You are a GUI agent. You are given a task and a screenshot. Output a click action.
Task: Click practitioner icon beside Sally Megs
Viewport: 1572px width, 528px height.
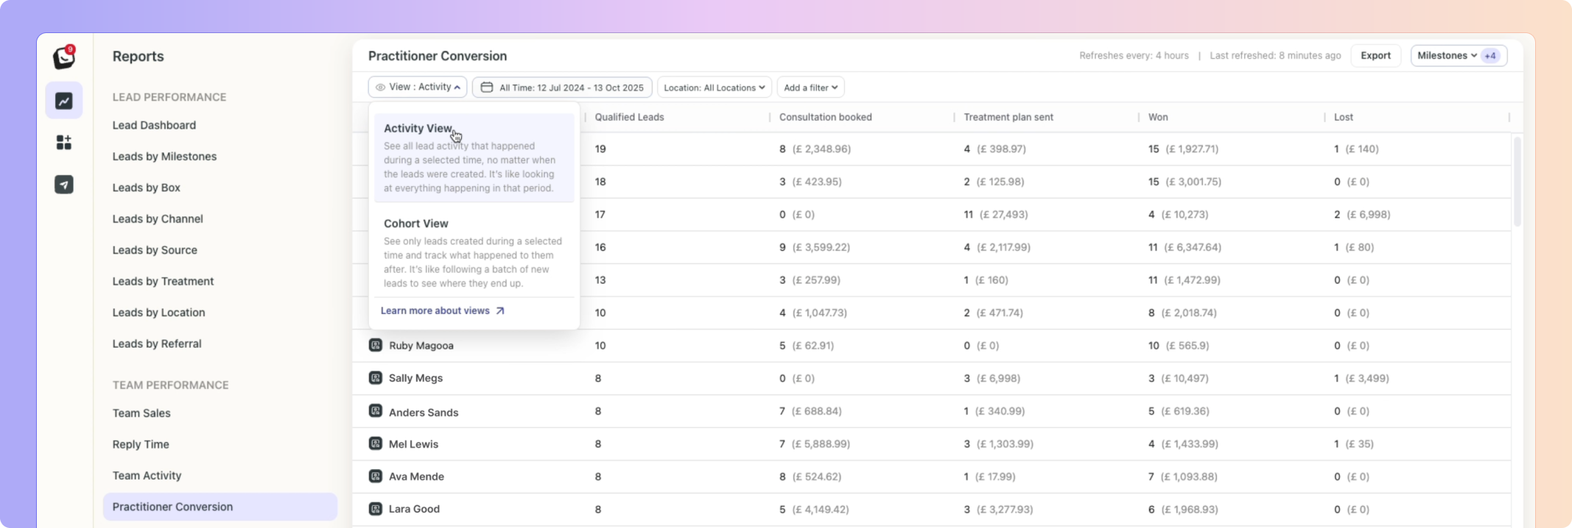tap(376, 378)
